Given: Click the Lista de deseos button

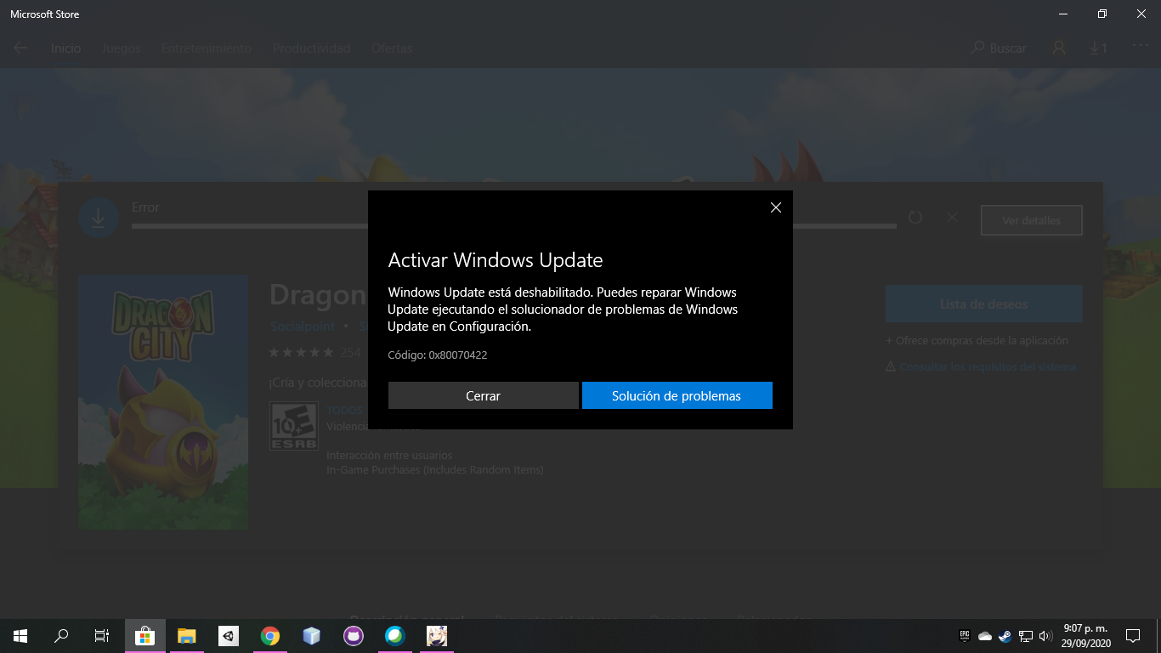Looking at the screenshot, I should coord(983,304).
